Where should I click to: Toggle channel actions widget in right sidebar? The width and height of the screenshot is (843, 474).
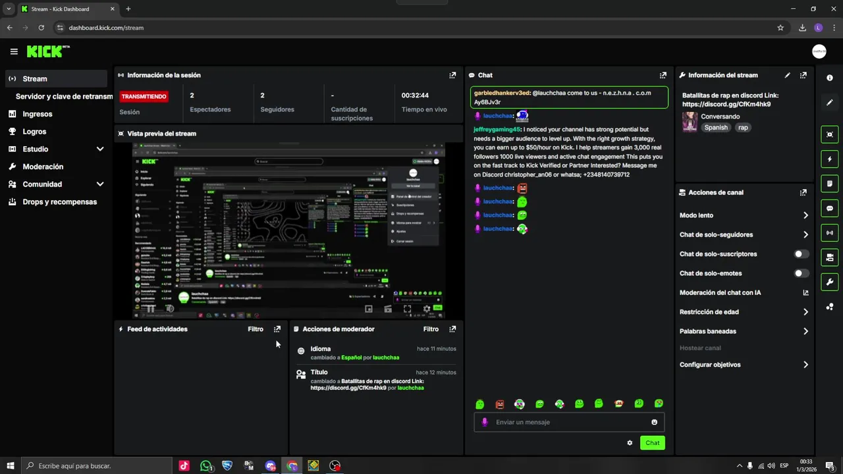[x=830, y=257]
